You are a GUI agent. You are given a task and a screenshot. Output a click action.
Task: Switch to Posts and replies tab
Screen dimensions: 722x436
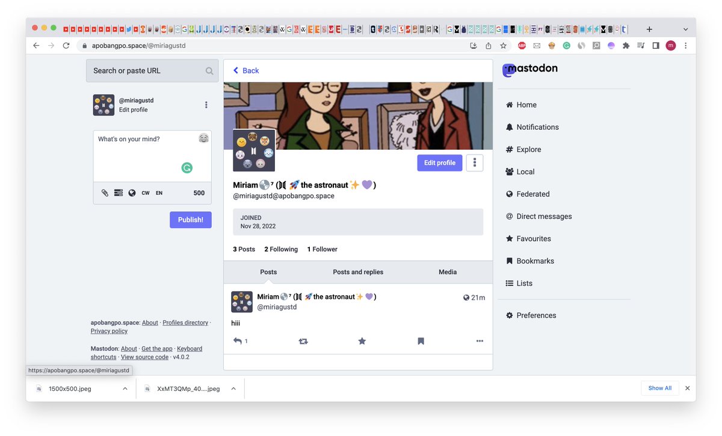[x=358, y=272]
